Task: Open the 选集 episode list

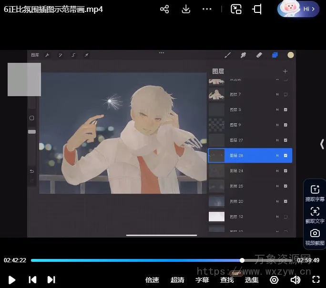Action: click(252, 280)
